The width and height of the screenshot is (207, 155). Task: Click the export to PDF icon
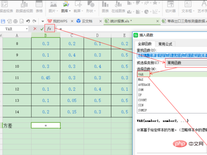tap(9, 21)
